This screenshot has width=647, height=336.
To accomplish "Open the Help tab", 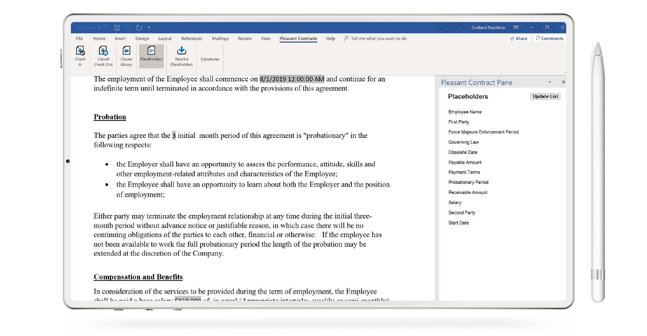I will coord(330,38).
